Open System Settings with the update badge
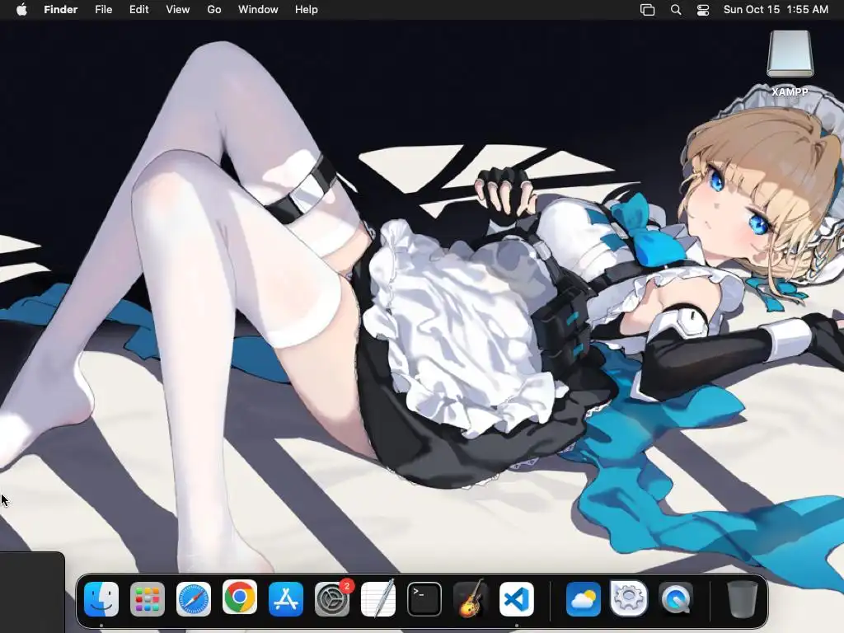 tap(332, 598)
